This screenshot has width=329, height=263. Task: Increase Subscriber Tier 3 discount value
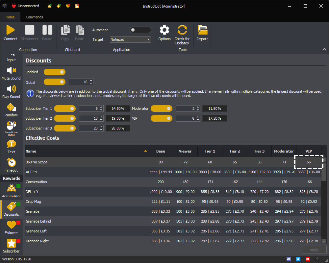[x=101, y=127]
